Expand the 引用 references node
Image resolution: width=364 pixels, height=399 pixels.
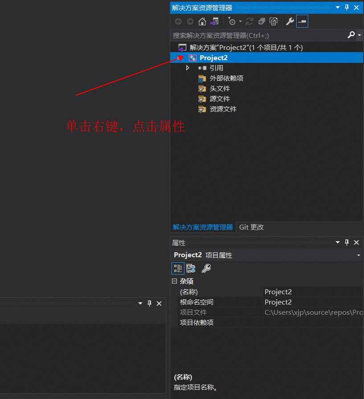pos(188,68)
